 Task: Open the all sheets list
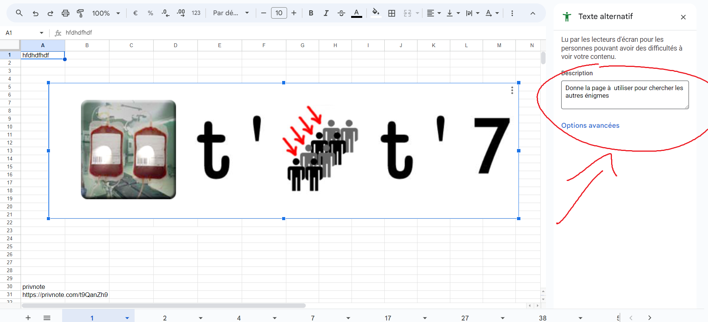pos(47,317)
